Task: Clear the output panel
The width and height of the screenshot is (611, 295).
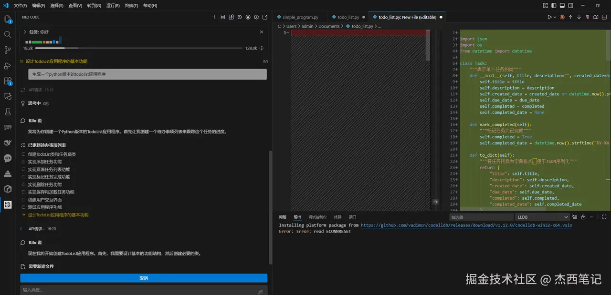Action: click(574, 217)
